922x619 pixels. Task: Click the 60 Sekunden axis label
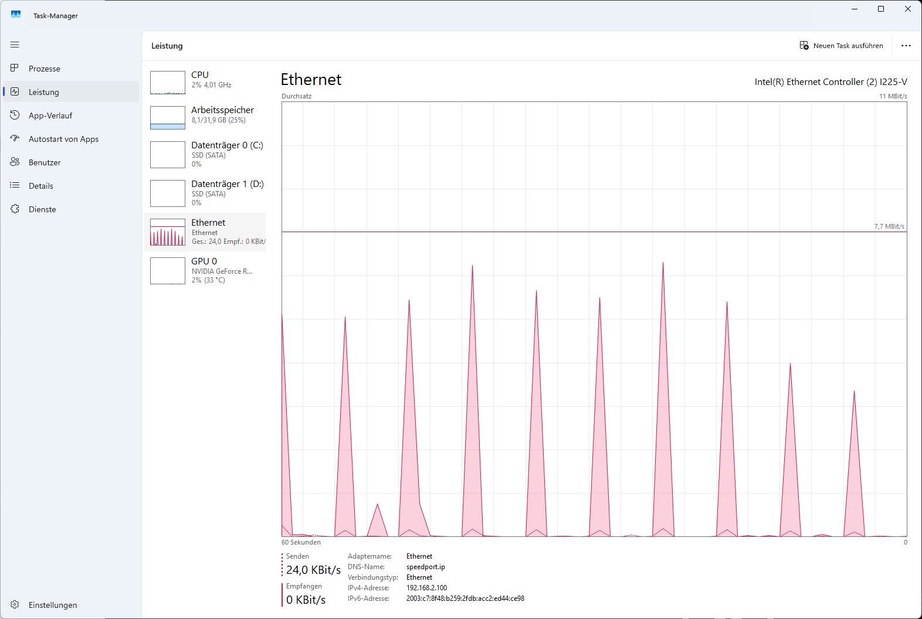point(301,542)
